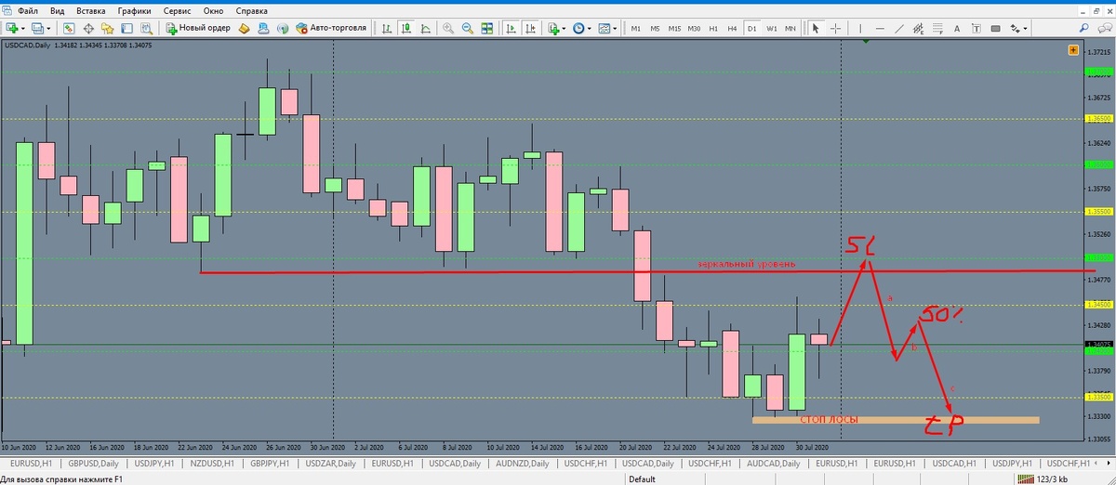This screenshot has height=485, width=1116.
Task: Switch chart to candlestick mode
Action: click(406, 28)
